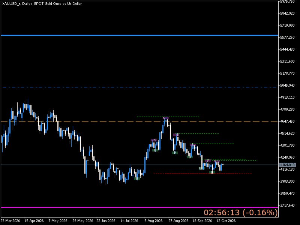Image resolution: width=300 pixels, height=225 pixels.
Task: Select the thick solid blue horizontal line
Action: click(x=139, y=35)
